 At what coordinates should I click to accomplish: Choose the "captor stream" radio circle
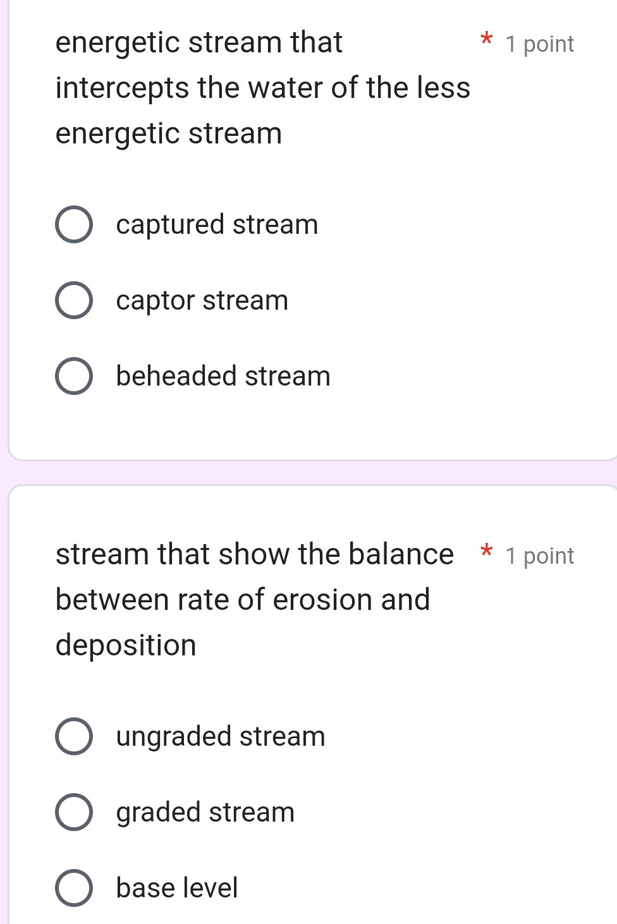coord(74,300)
